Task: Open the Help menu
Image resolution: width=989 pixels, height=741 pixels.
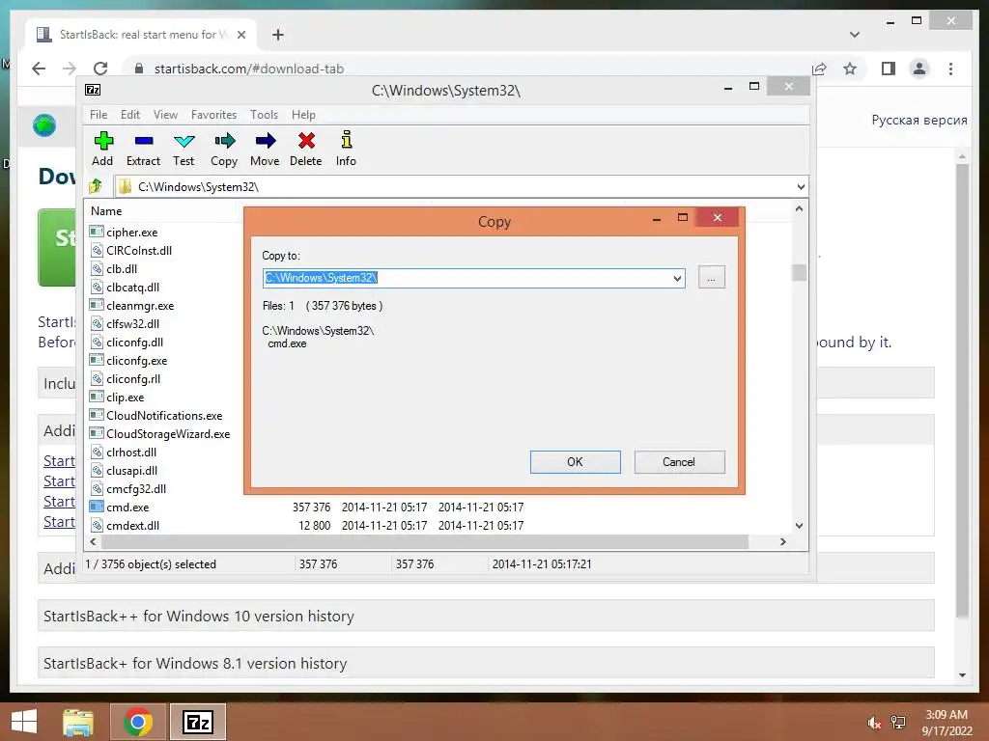Action: point(303,115)
